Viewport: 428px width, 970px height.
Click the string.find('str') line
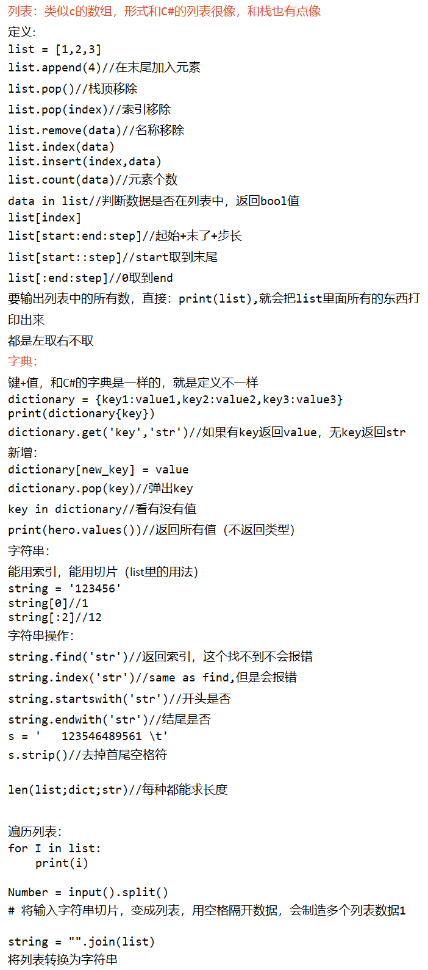pyautogui.click(x=160, y=656)
